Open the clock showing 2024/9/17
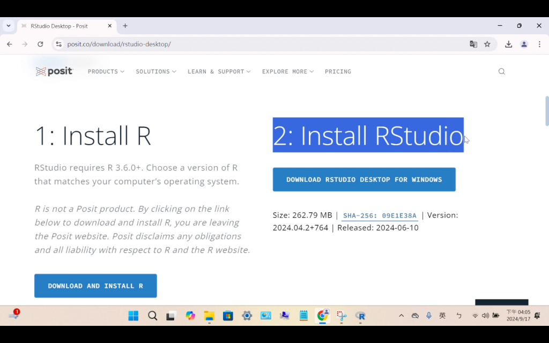This screenshot has width=549, height=343. click(518, 315)
